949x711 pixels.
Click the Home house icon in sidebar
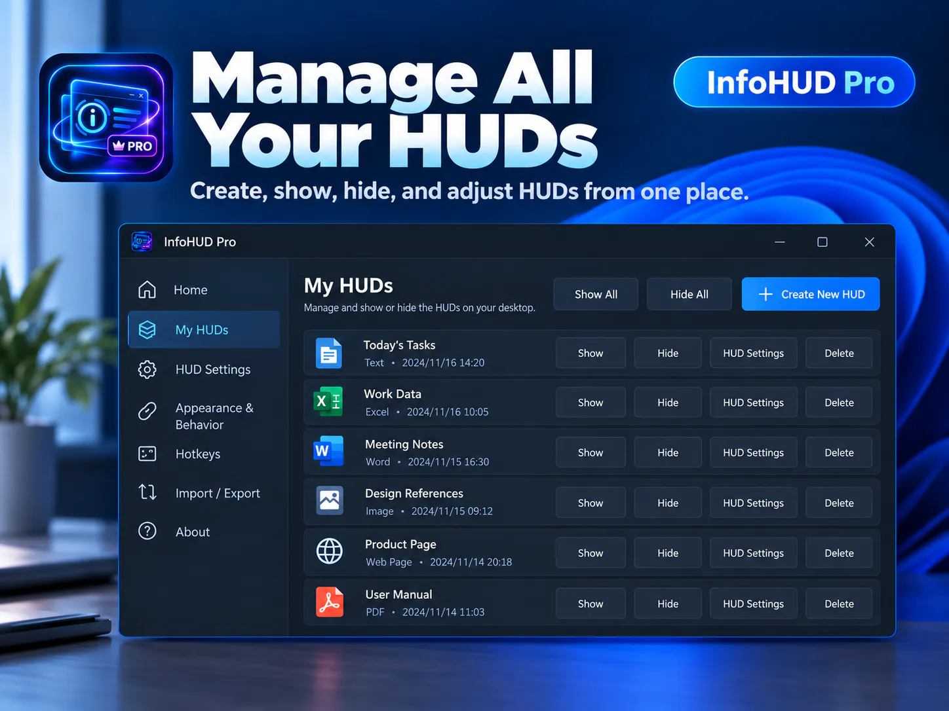(x=147, y=289)
